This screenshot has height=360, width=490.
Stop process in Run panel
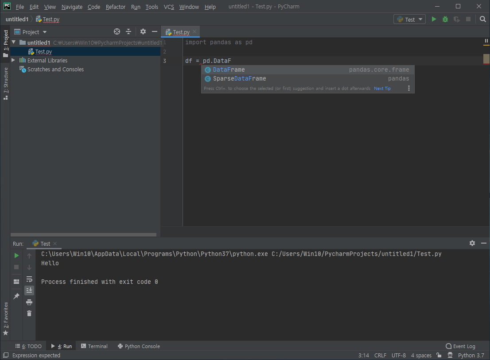click(x=16, y=267)
